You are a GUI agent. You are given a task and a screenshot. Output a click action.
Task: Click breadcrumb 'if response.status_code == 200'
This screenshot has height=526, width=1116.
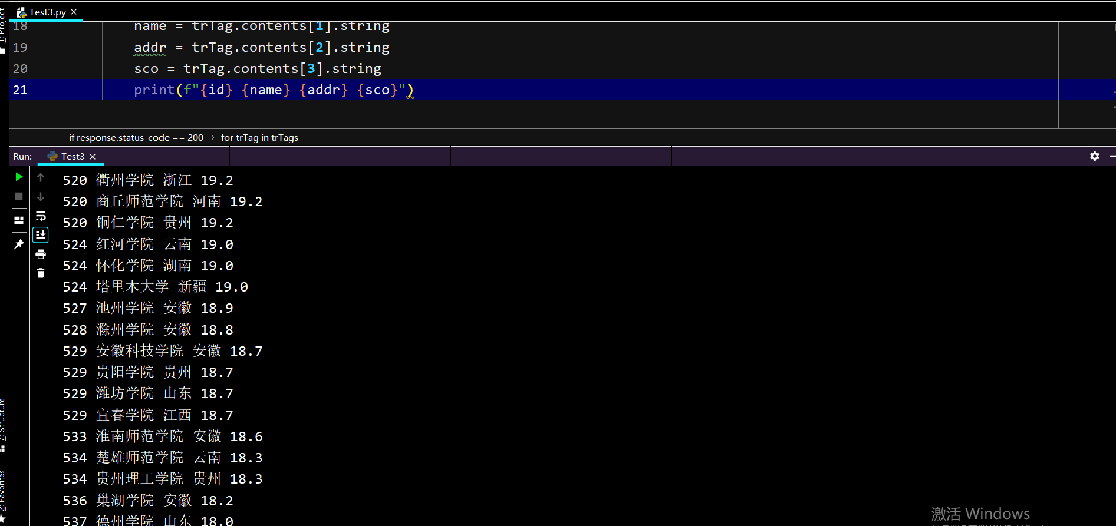click(x=136, y=137)
